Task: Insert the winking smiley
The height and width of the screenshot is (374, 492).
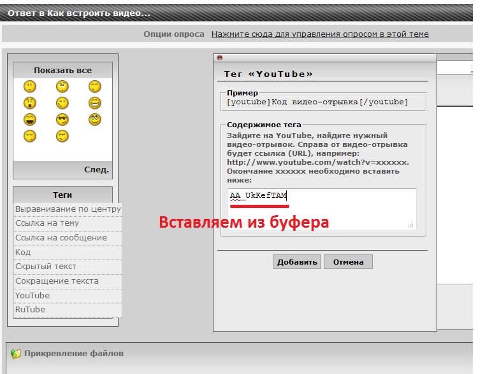Action: [x=62, y=103]
